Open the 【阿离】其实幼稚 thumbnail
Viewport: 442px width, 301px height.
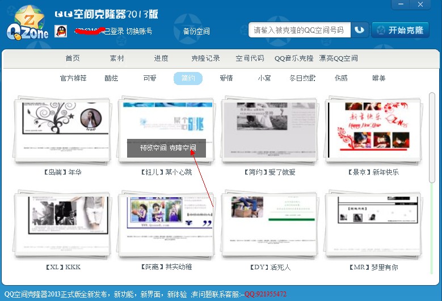click(166, 224)
